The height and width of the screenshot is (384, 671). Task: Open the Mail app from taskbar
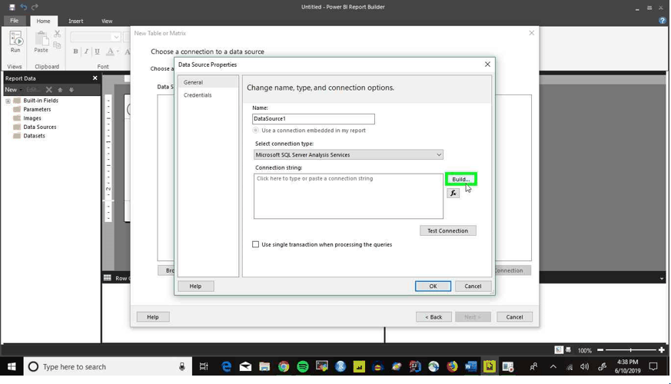[x=245, y=366]
